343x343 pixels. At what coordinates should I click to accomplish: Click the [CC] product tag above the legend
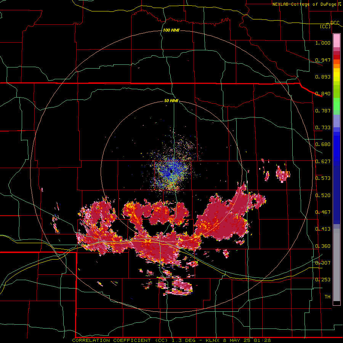point(325,26)
